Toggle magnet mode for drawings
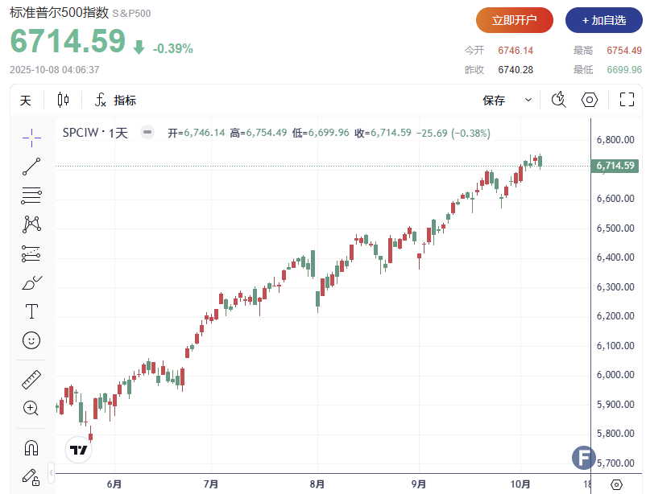Image resolution: width=646 pixels, height=494 pixels. 31,447
